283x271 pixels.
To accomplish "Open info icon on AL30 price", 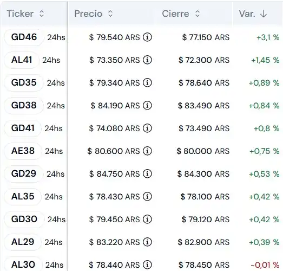I will point(147,265).
